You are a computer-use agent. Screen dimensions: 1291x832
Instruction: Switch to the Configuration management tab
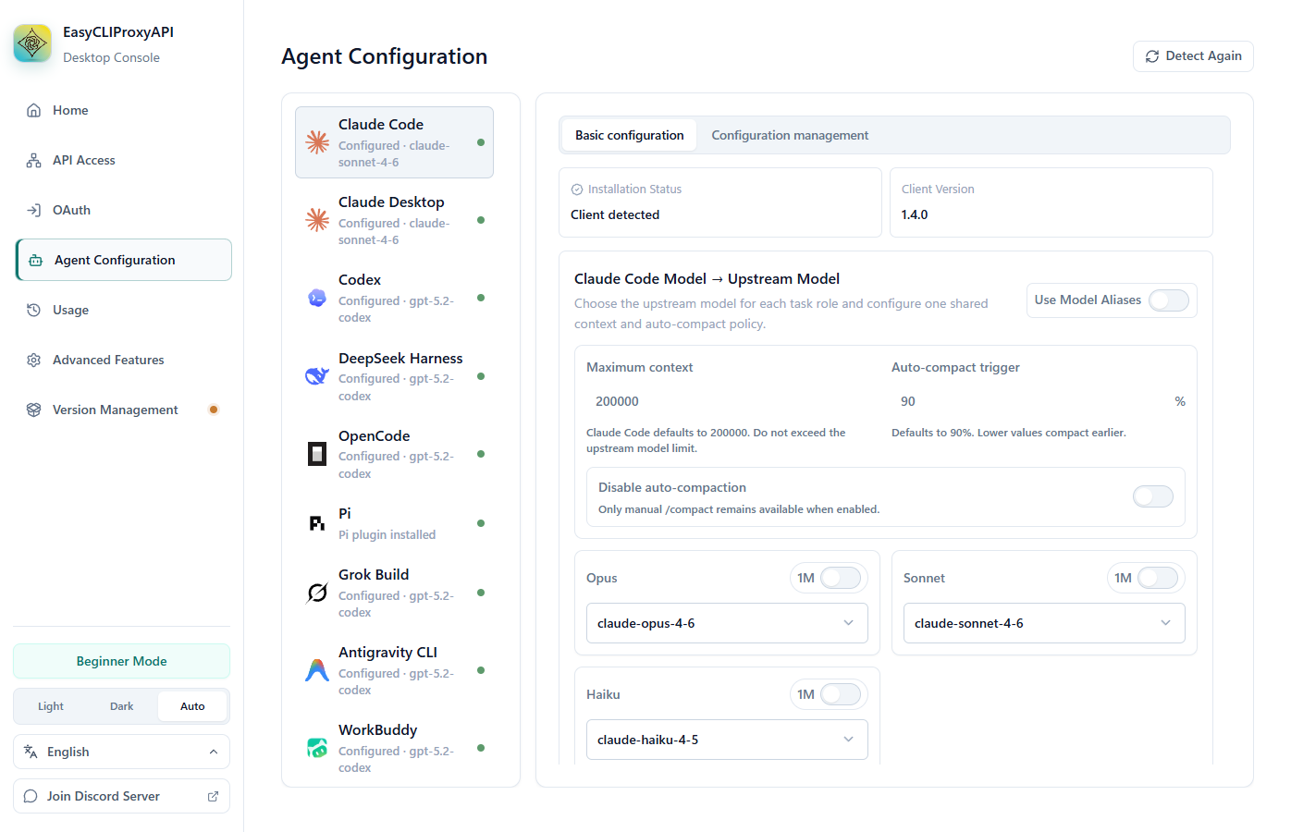click(x=790, y=135)
